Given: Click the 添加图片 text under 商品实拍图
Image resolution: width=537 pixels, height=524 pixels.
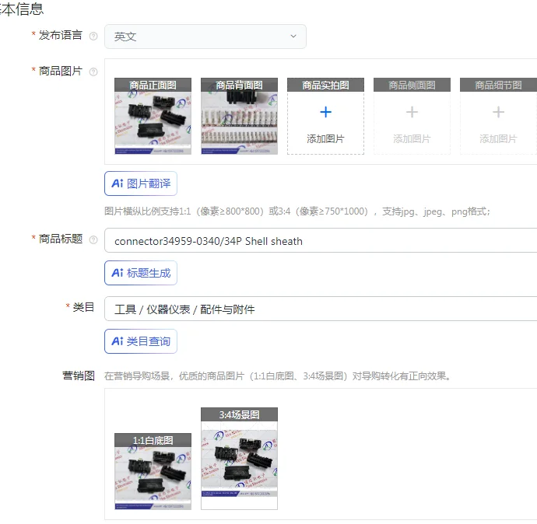Looking at the screenshot, I should point(325,139).
